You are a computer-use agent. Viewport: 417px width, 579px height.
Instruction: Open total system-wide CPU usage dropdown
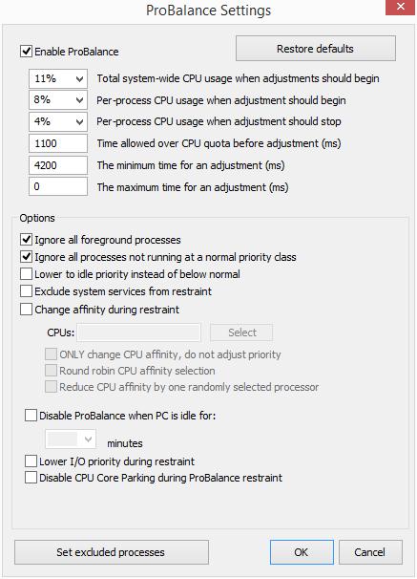(58, 78)
